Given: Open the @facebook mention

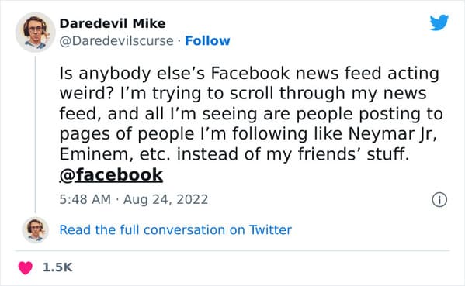Looking at the screenshot, I should 111,175.
